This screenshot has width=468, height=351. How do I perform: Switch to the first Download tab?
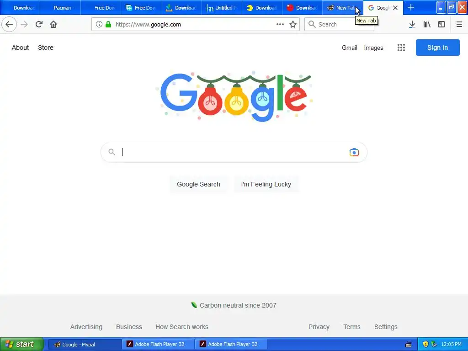click(20, 8)
